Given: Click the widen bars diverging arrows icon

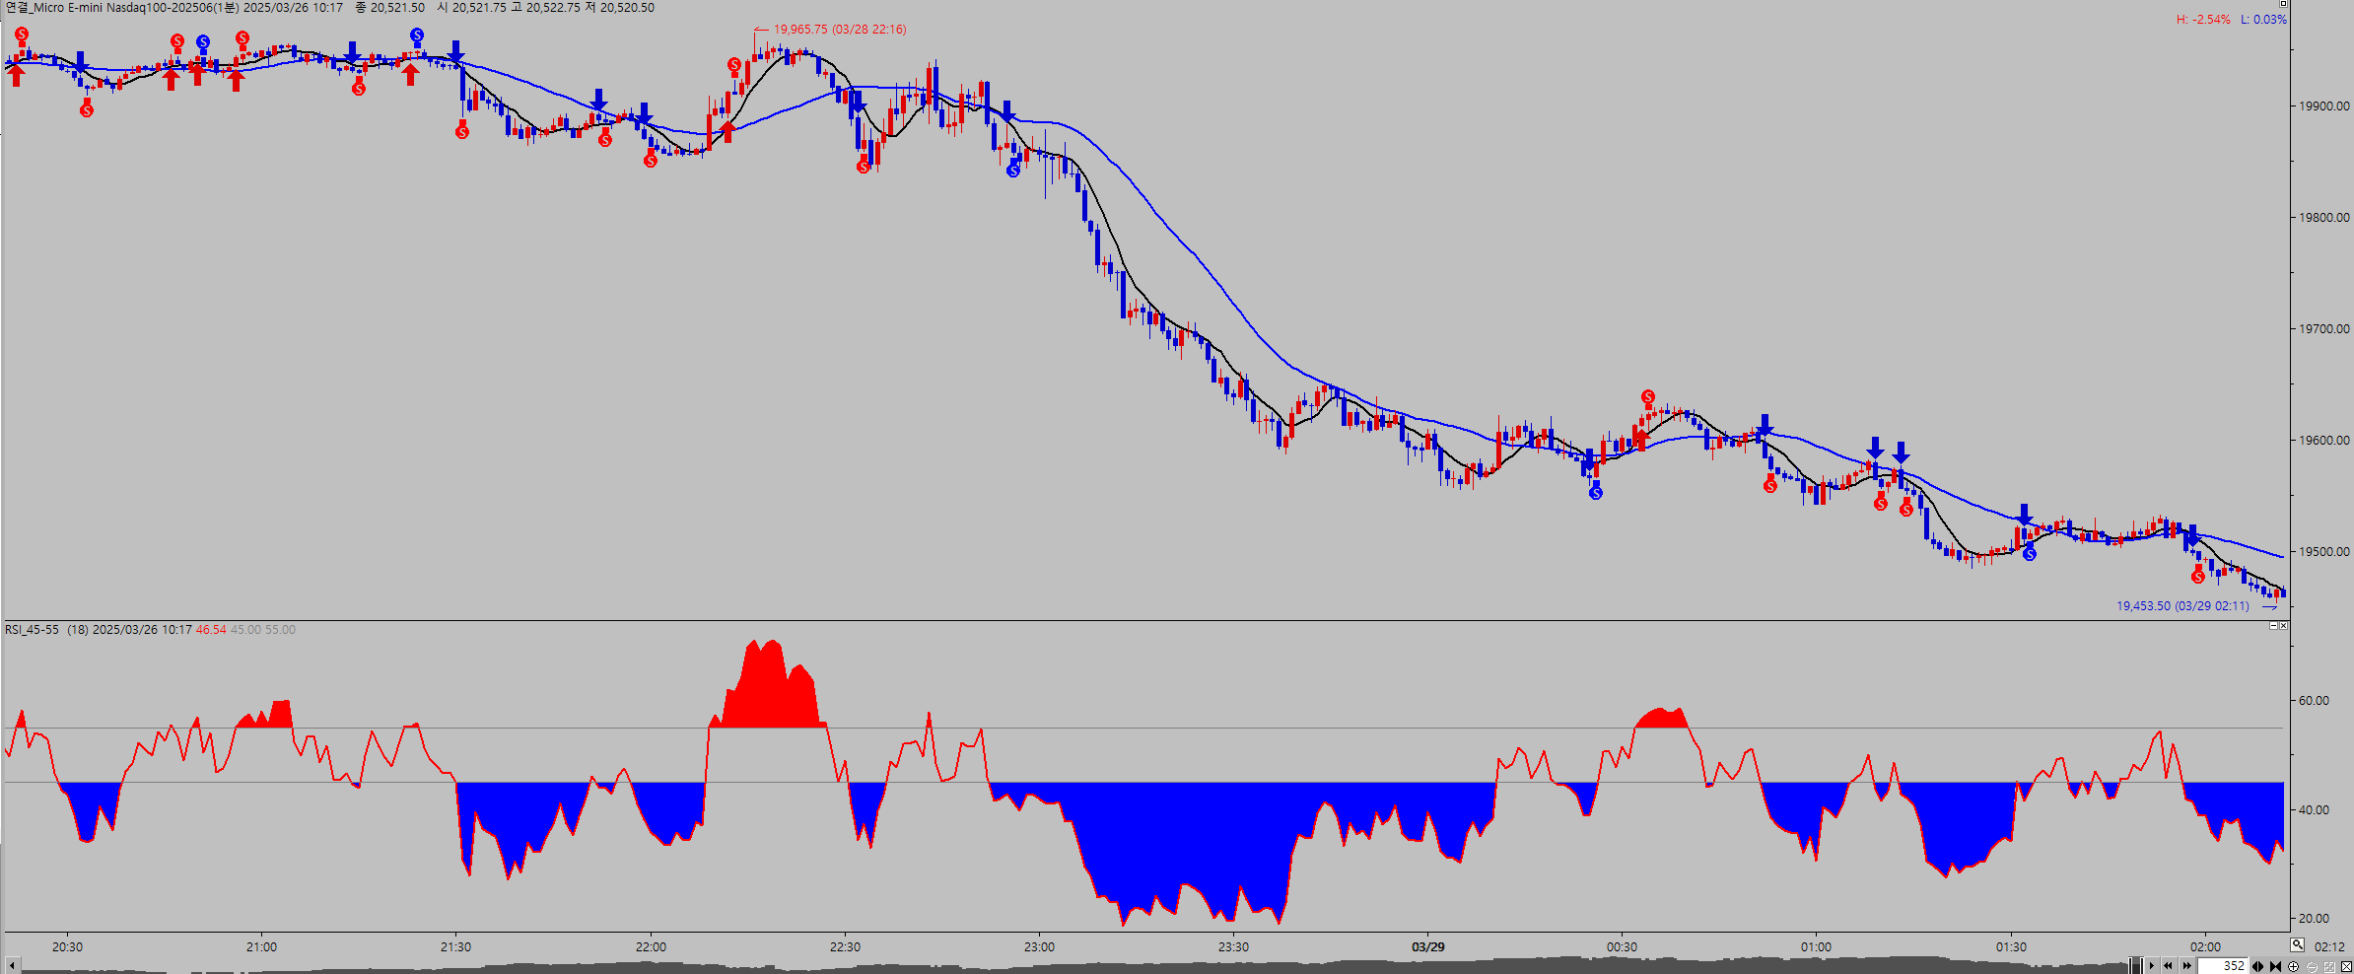Looking at the screenshot, I should pos(2258,966).
